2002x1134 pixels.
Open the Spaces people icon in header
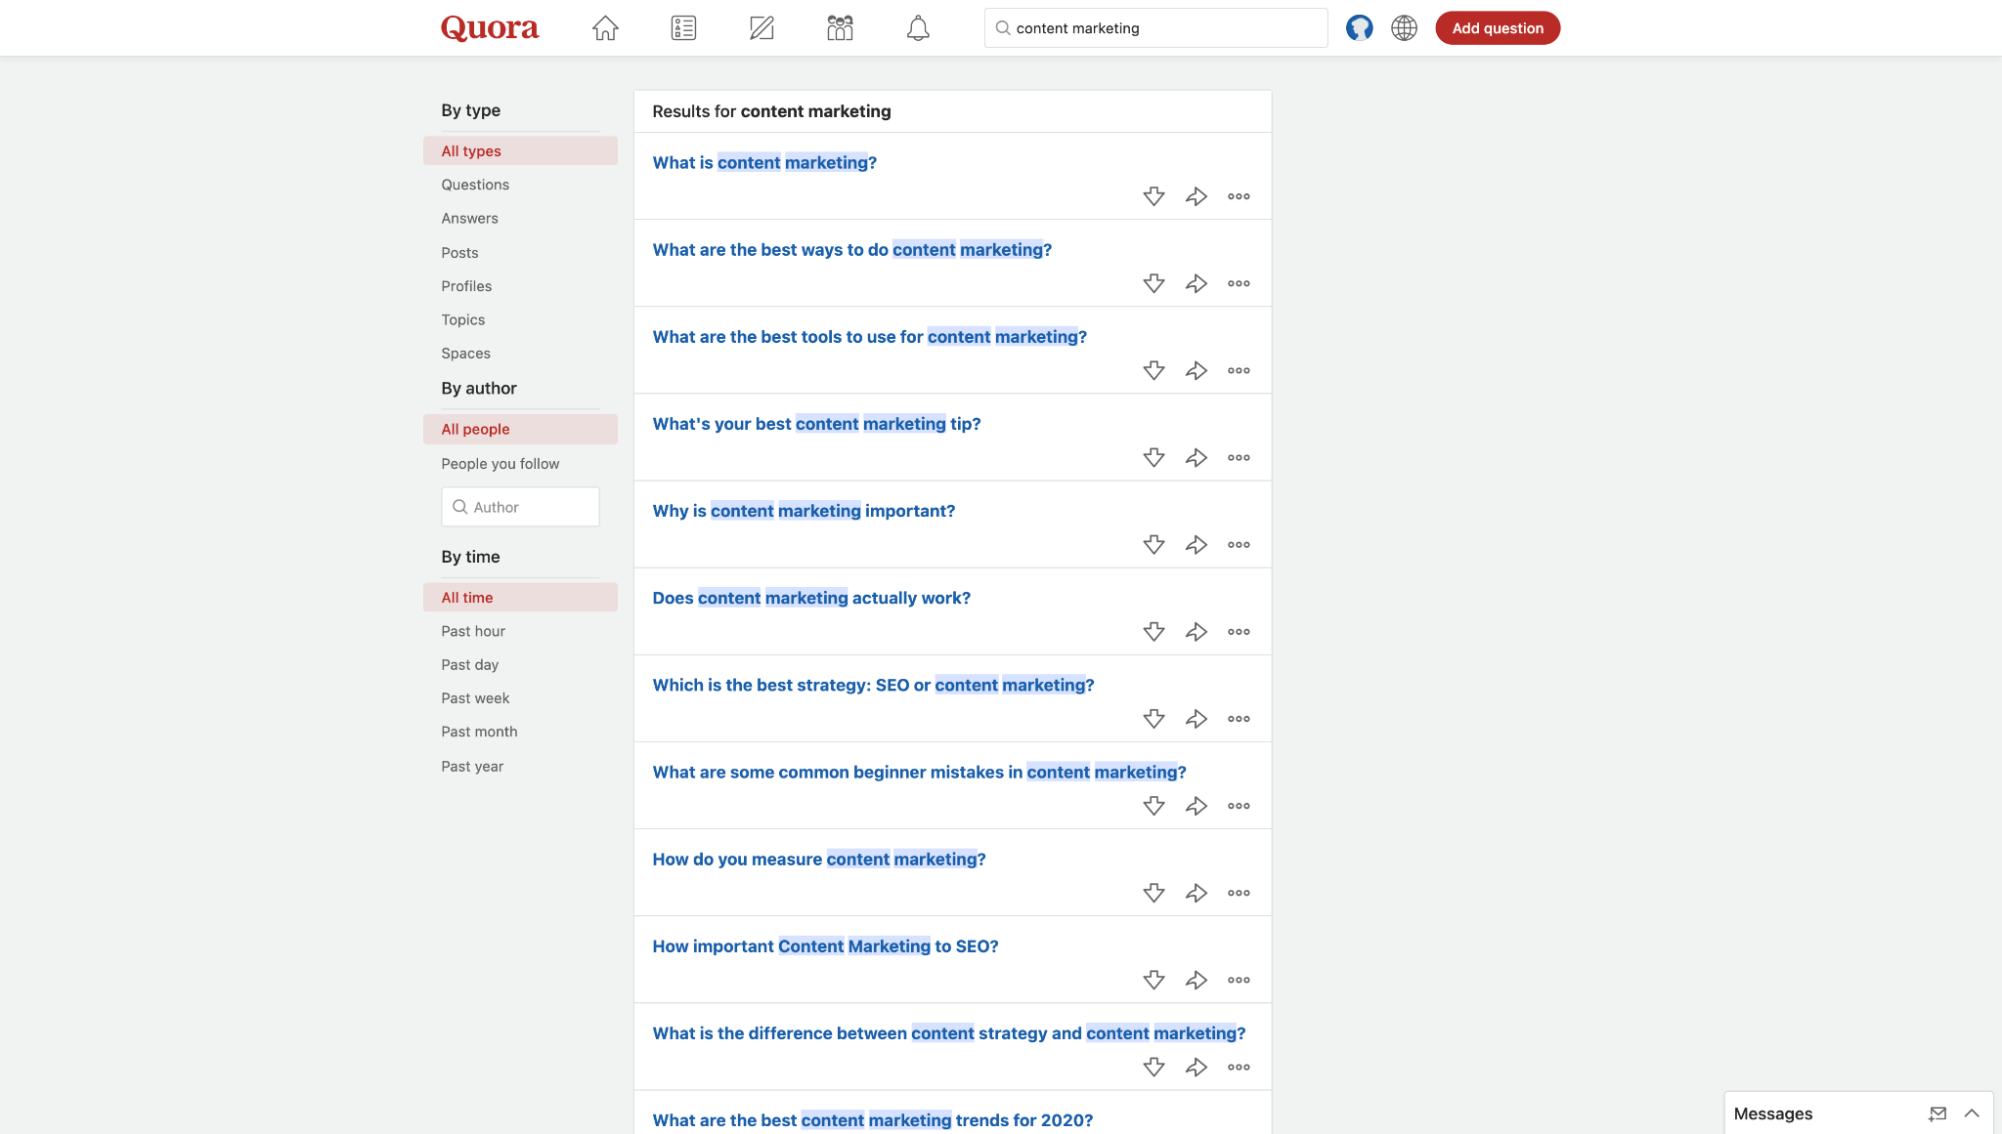840,28
